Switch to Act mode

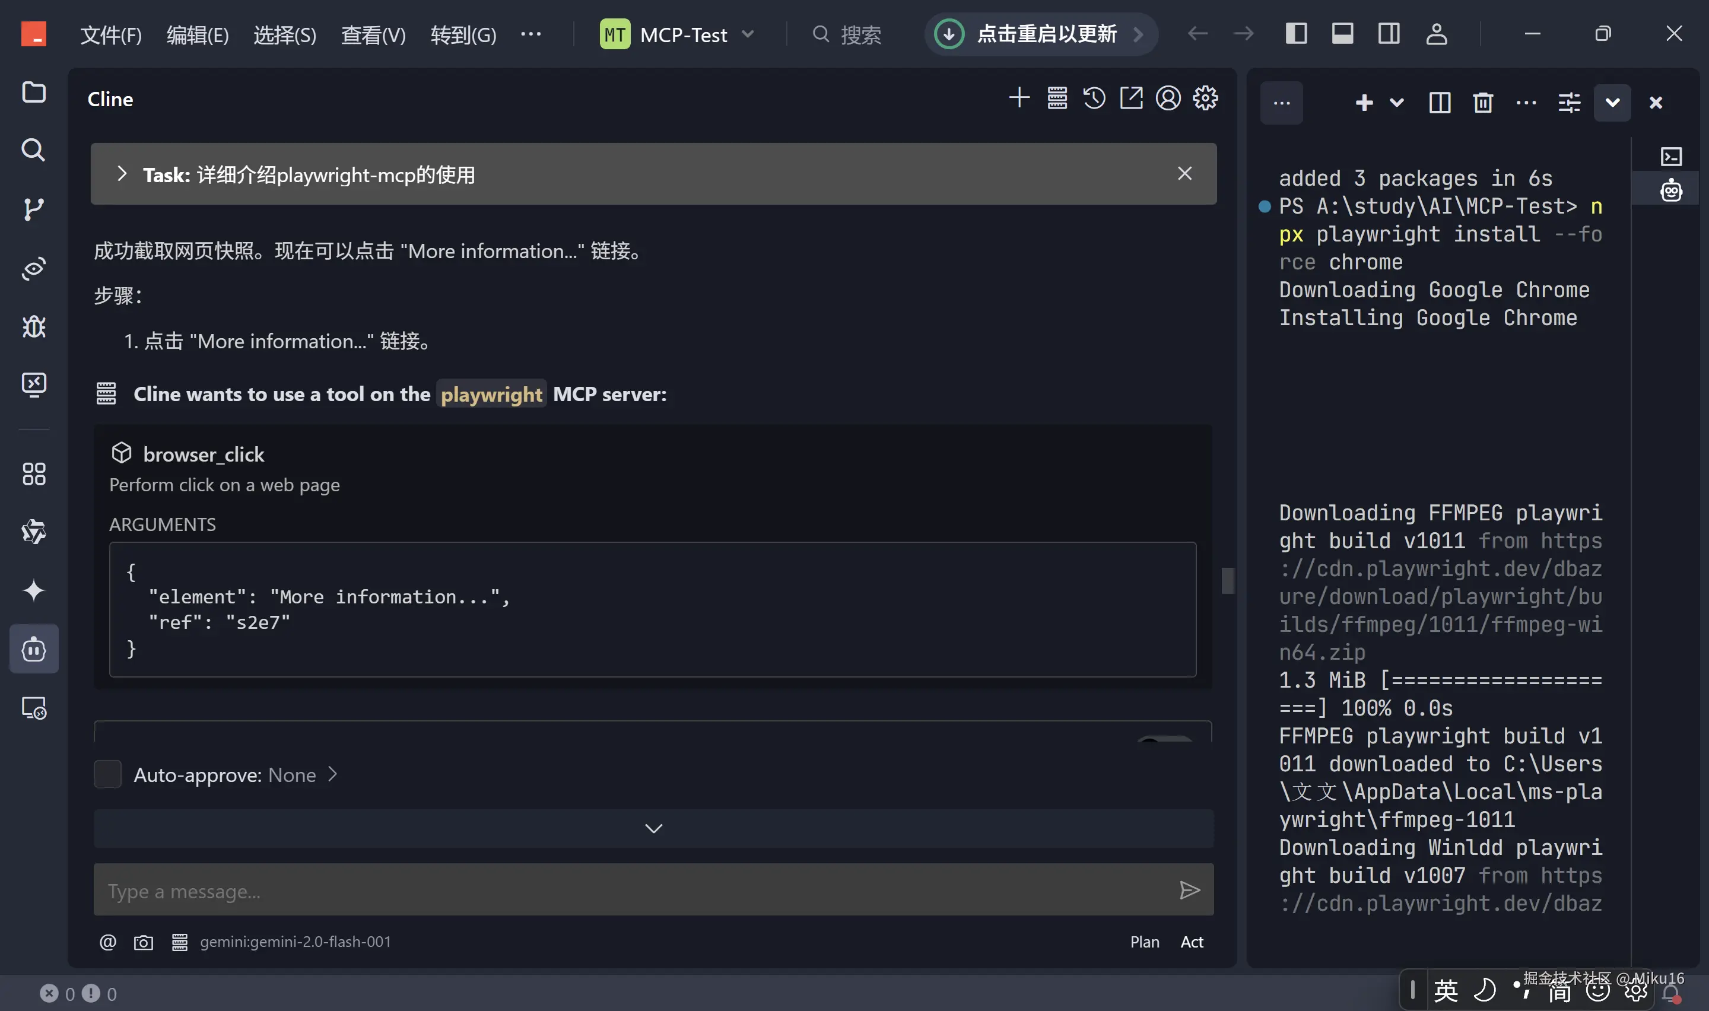pos(1192,942)
